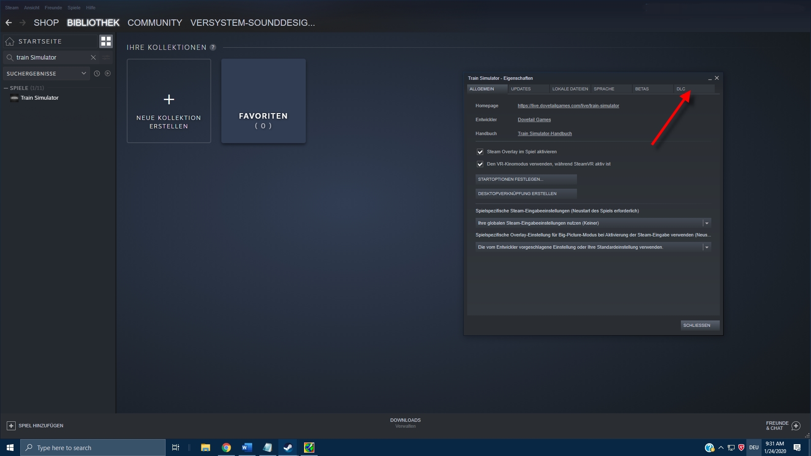Toggle Steam Overlay im Spiel checkbox
The height and width of the screenshot is (456, 811).
click(480, 152)
